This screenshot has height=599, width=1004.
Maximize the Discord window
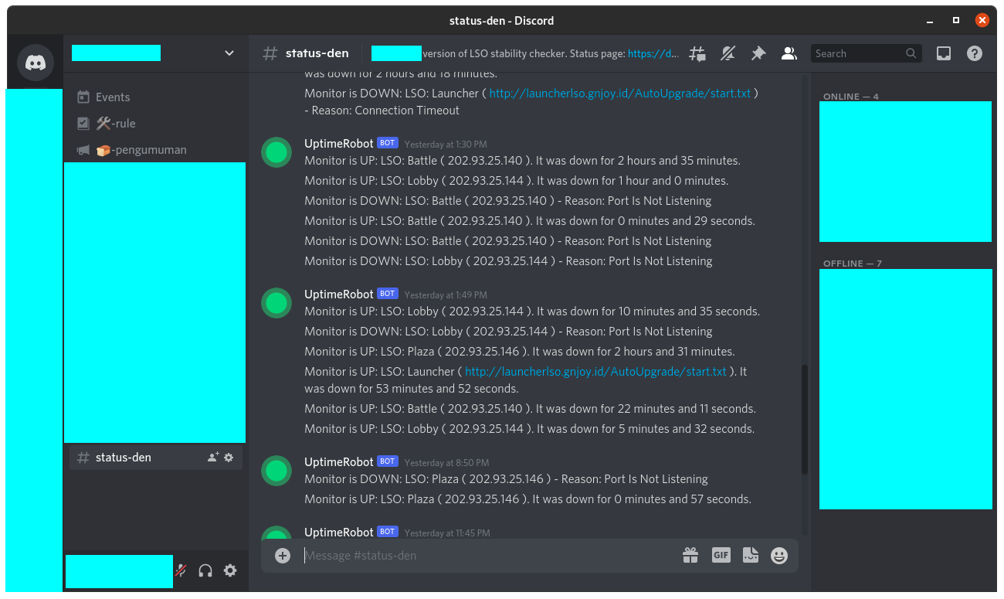[x=956, y=20]
